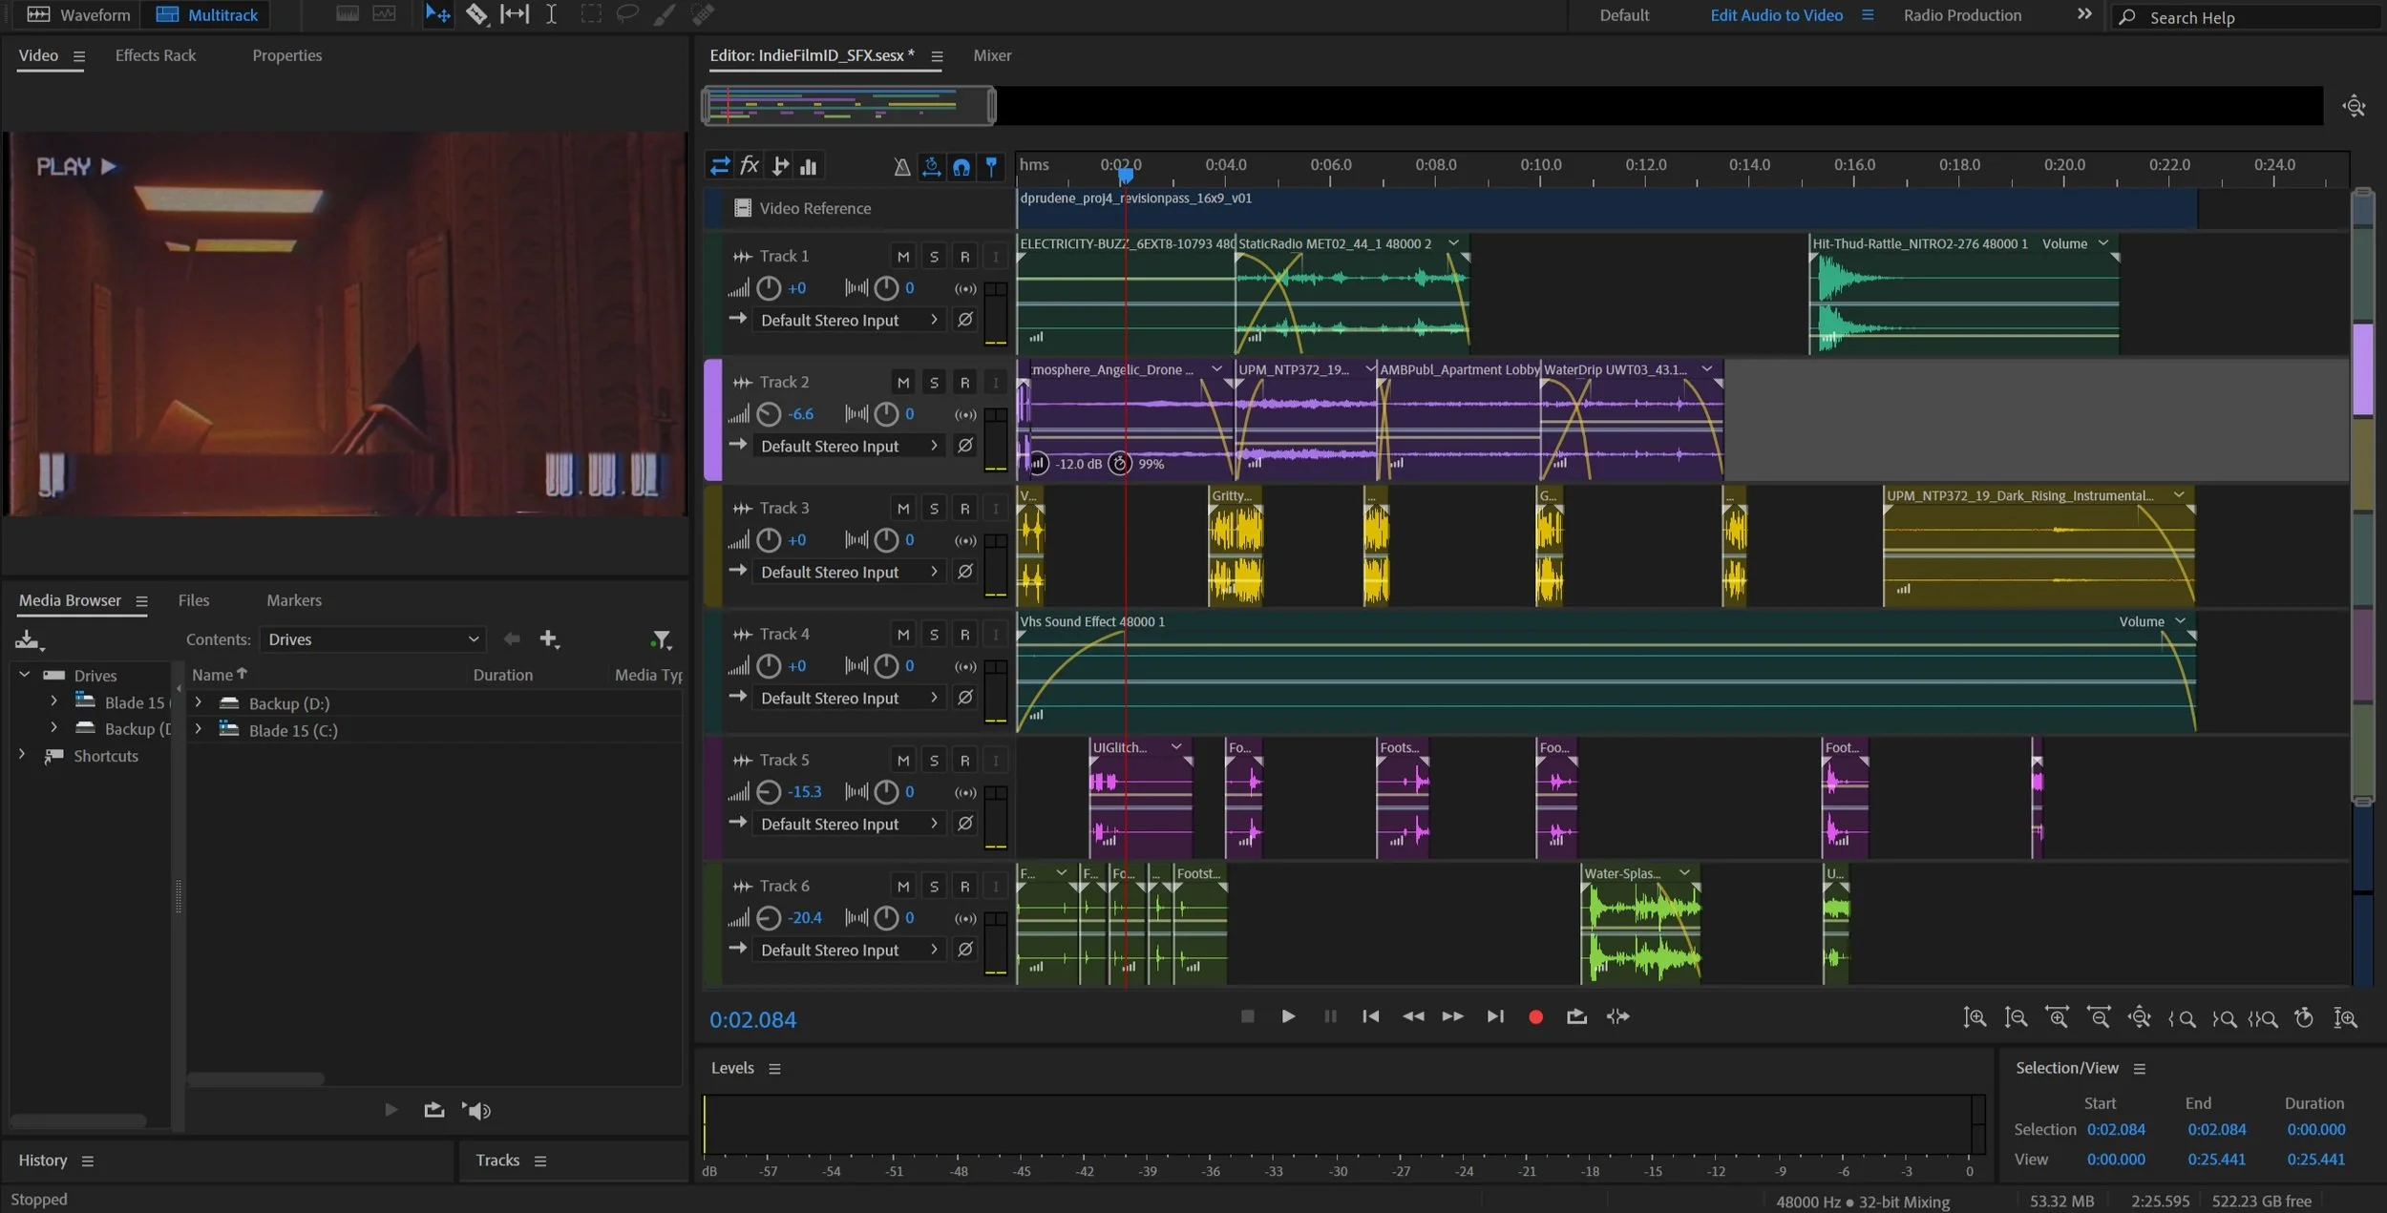Click the Record button in transport
Image resolution: width=2387 pixels, height=1213 pixels.
1535,1017
